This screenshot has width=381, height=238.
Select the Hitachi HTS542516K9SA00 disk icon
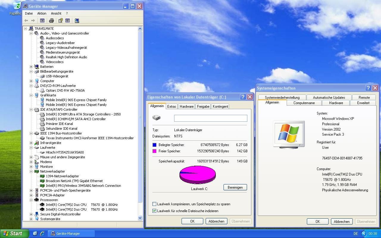(x=42, y=152)
